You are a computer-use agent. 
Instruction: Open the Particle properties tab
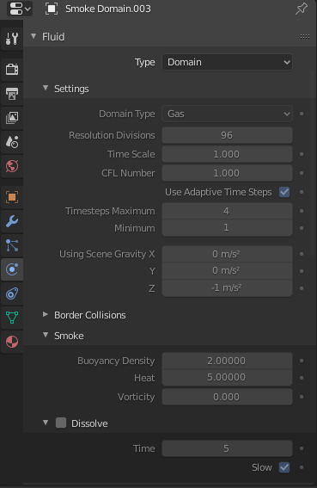coord(12,245)
